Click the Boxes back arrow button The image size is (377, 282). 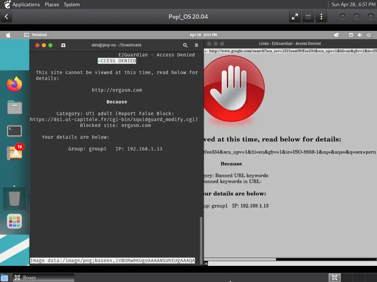click(x=6, y=17)
